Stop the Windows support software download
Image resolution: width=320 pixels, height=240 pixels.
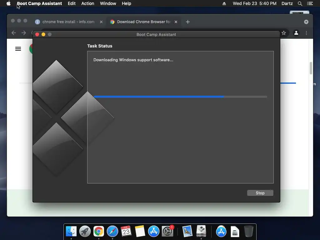[260, 193]
